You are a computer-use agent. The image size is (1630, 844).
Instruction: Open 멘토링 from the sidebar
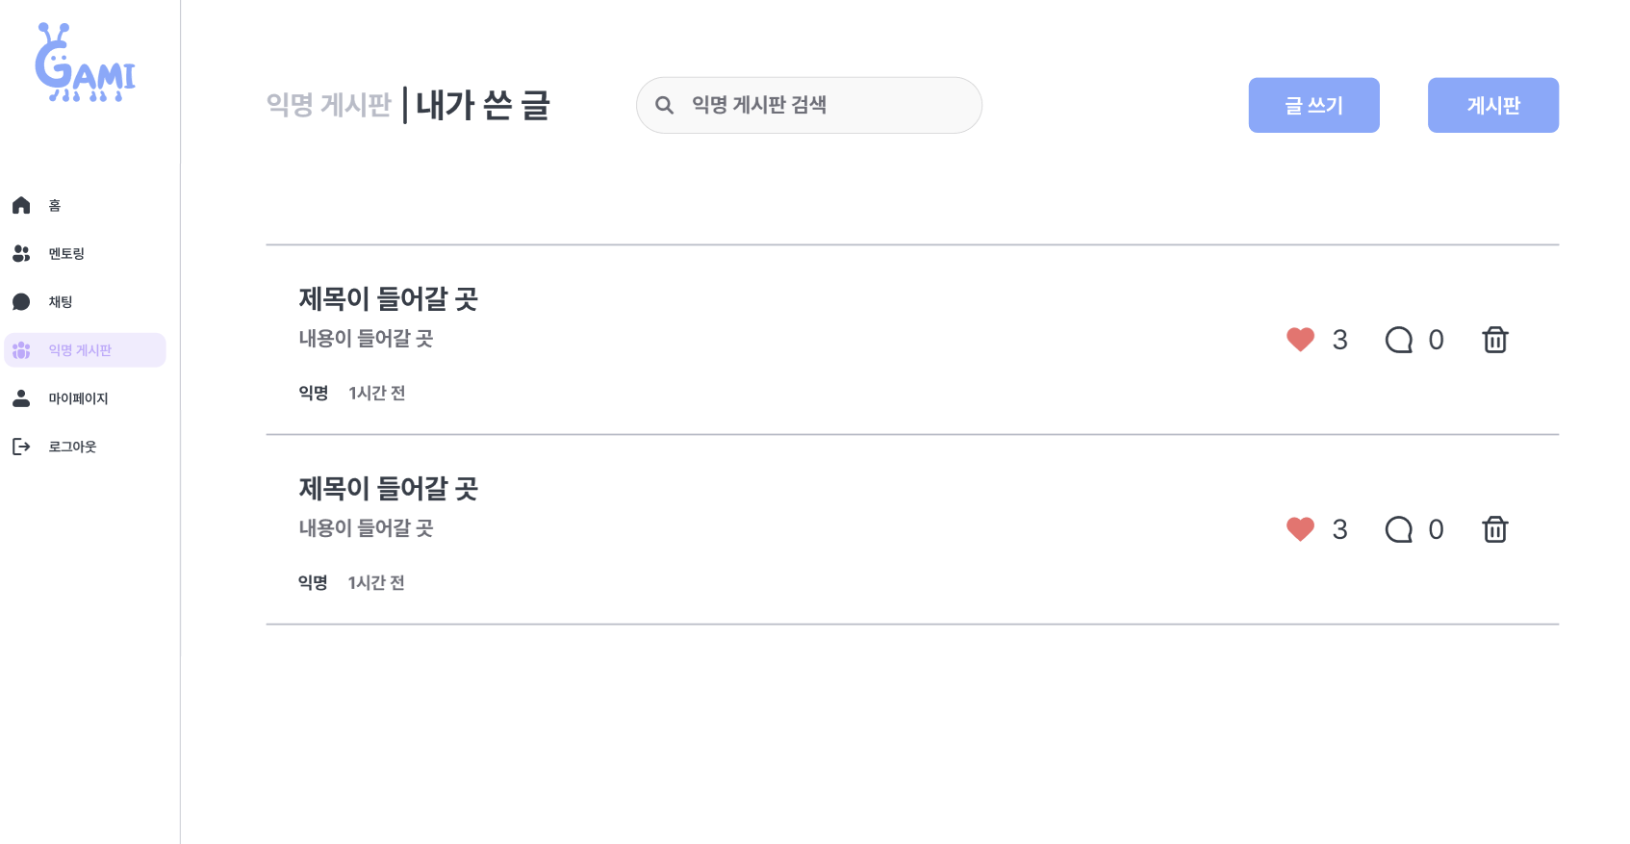click(x=65, y=253)
